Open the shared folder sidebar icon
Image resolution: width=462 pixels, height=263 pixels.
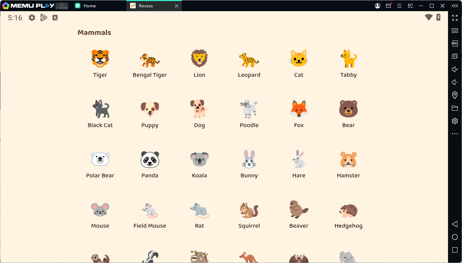(455, 108)
